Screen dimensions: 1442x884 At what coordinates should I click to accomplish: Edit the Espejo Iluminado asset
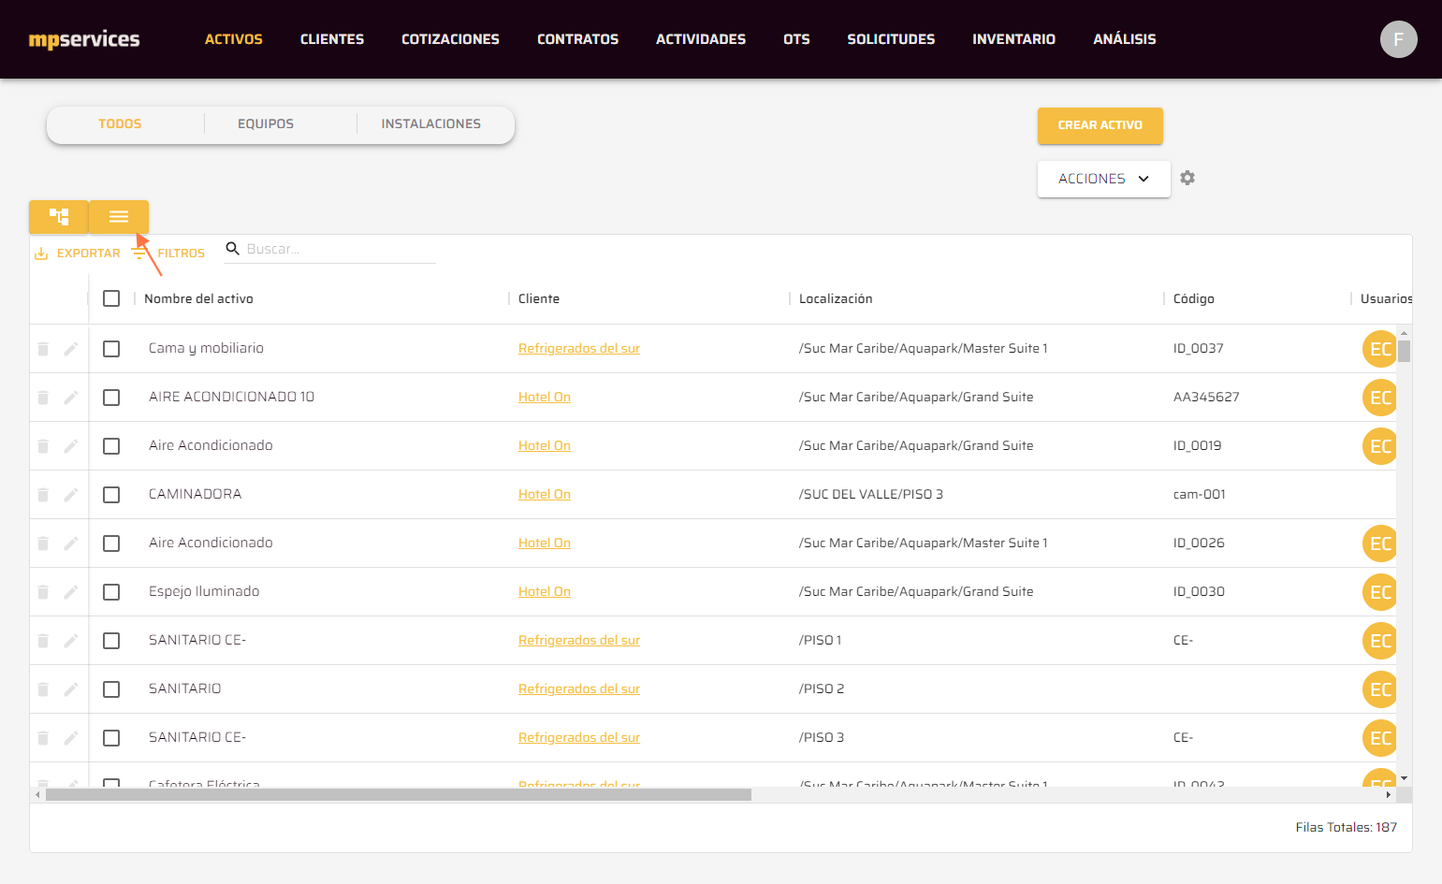point(71,592)
